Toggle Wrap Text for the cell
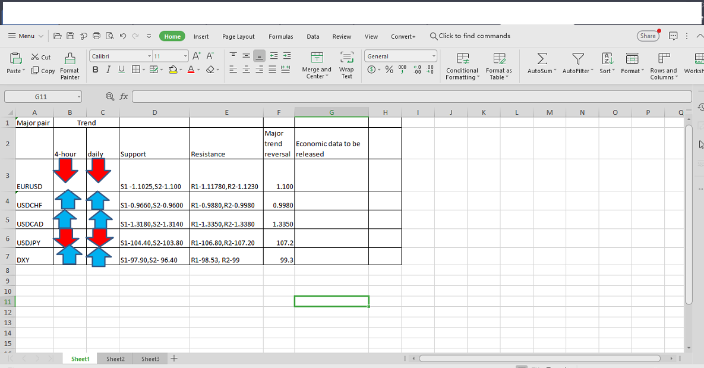This screenshot has width=704, height=368. (x=346, y=64)
